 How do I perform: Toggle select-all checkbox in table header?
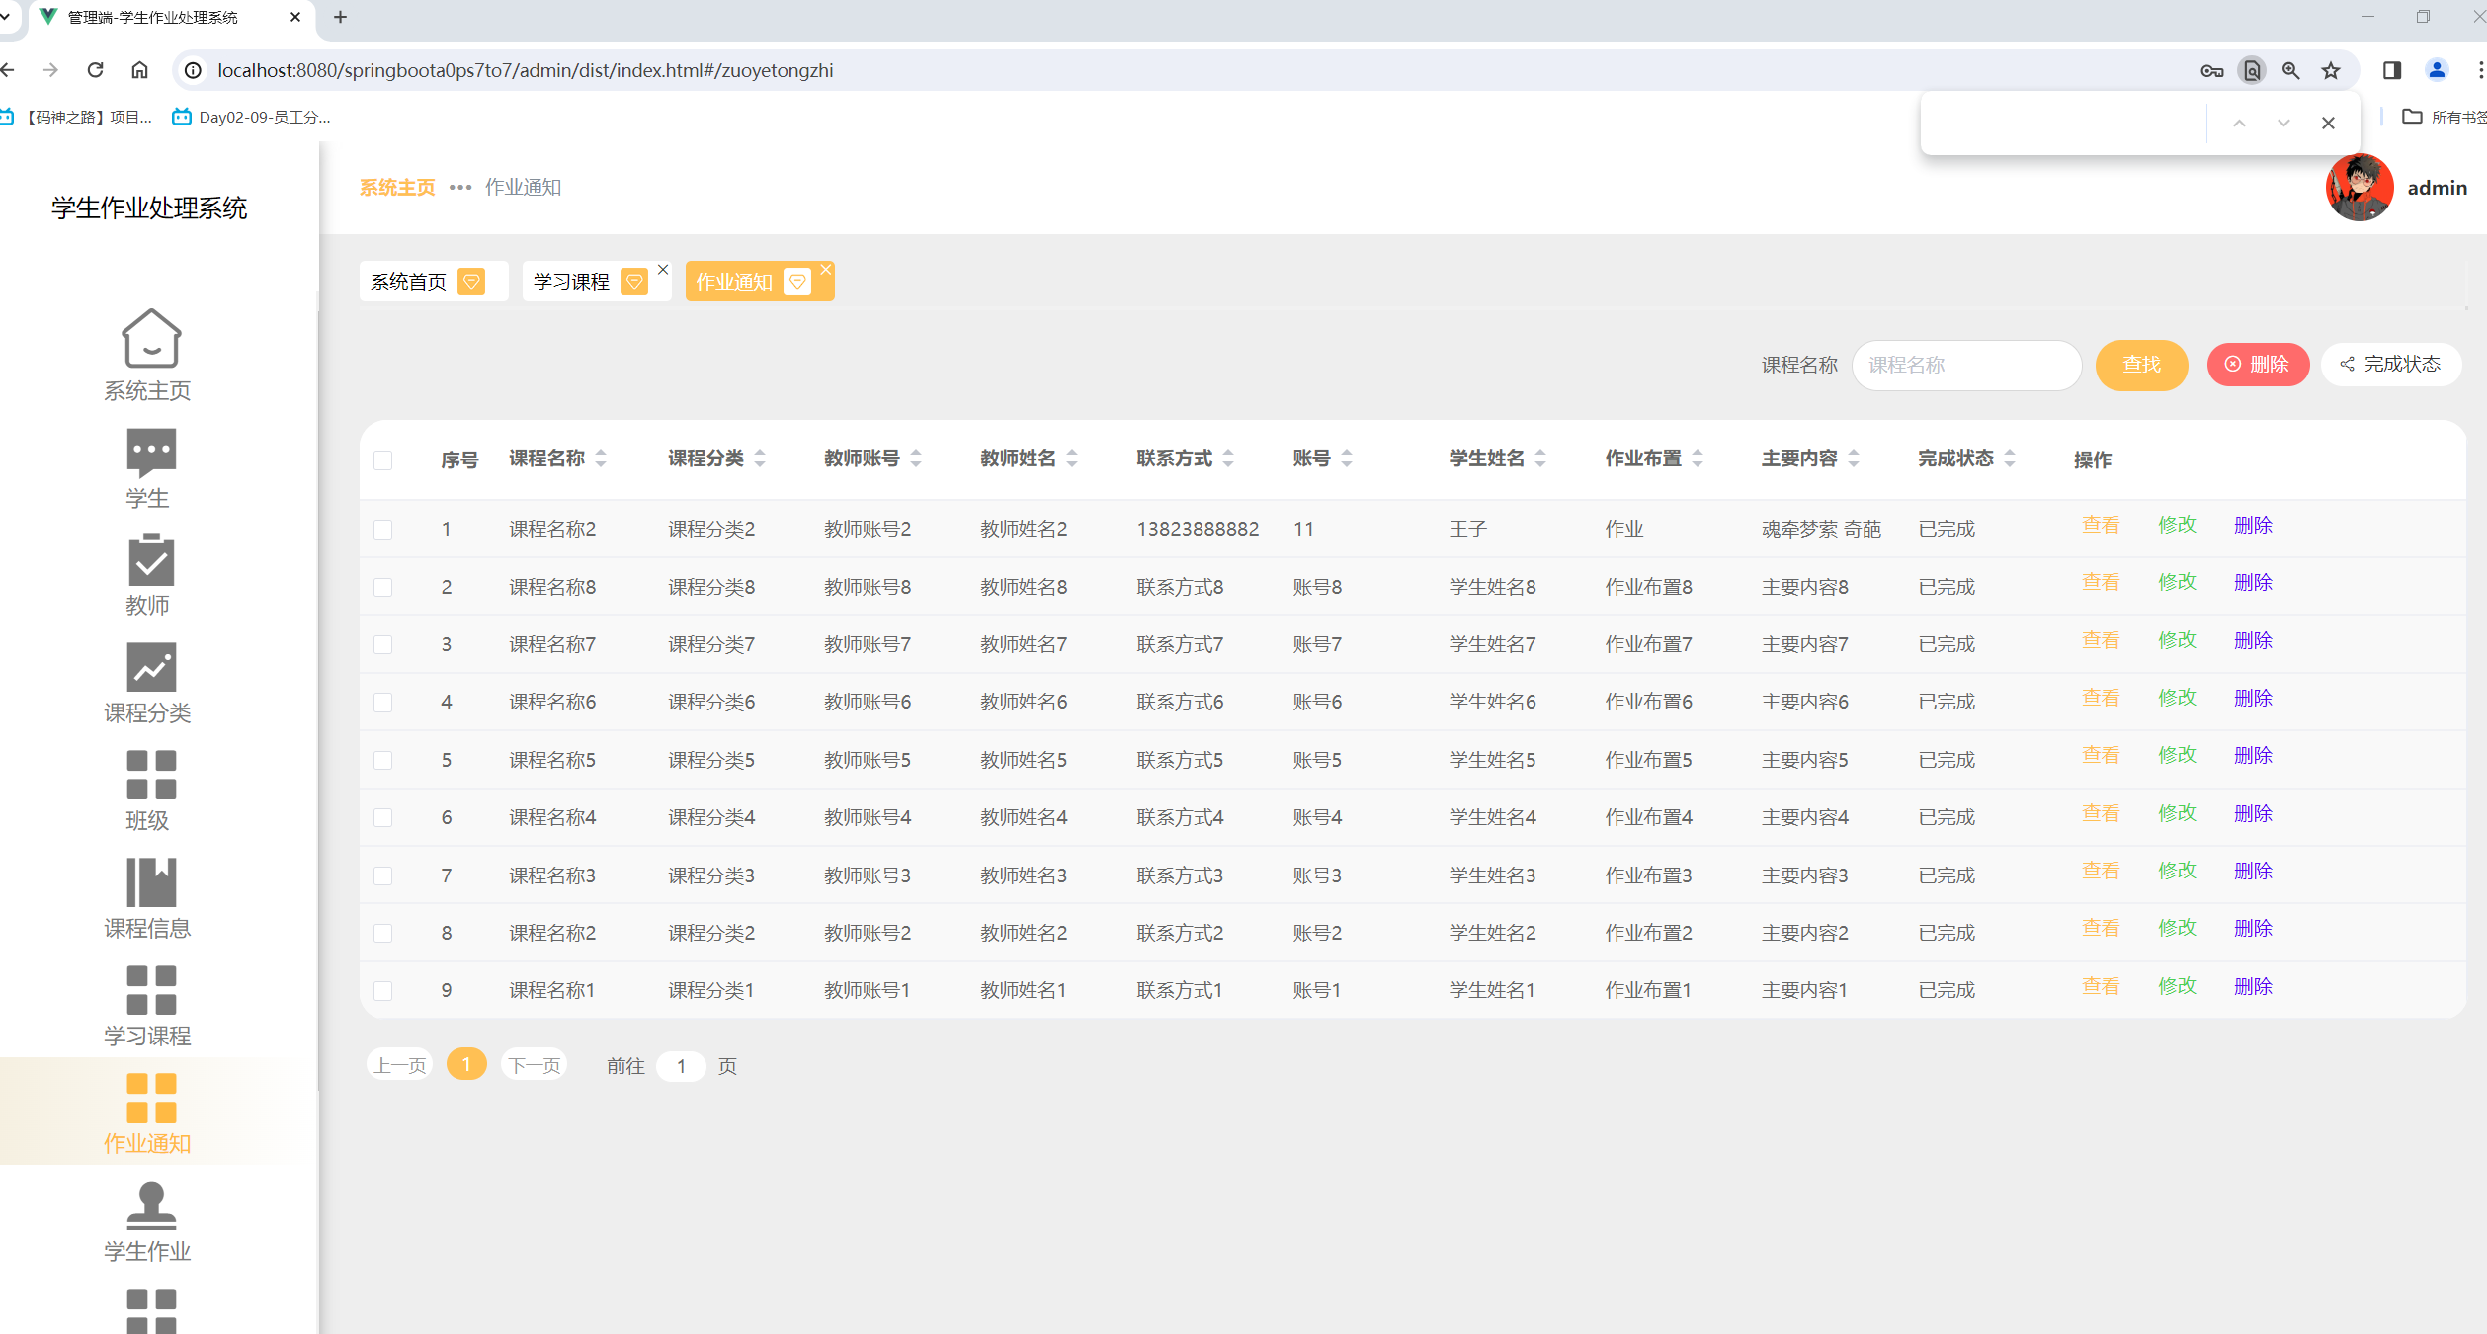click(383, 459)
